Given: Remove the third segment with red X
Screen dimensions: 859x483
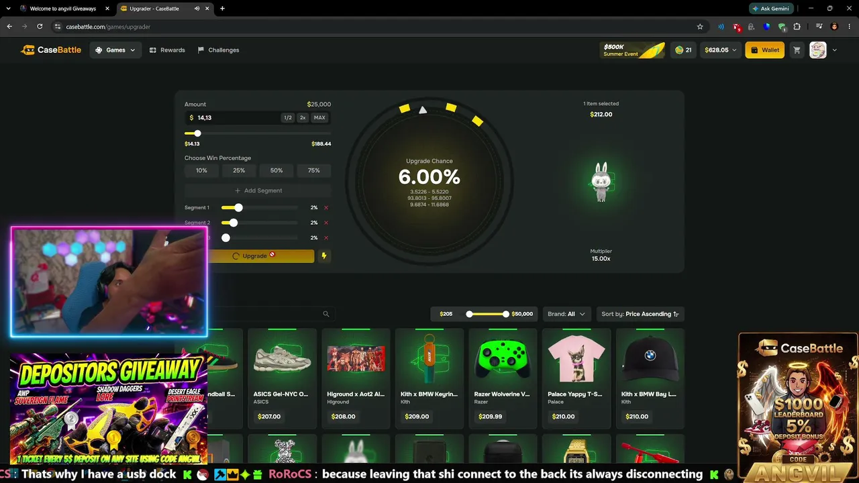Looking at the screenshot, I should tap(326, 237).
